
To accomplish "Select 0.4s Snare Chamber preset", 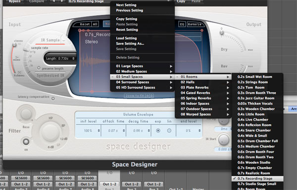I will pos(257,130).
